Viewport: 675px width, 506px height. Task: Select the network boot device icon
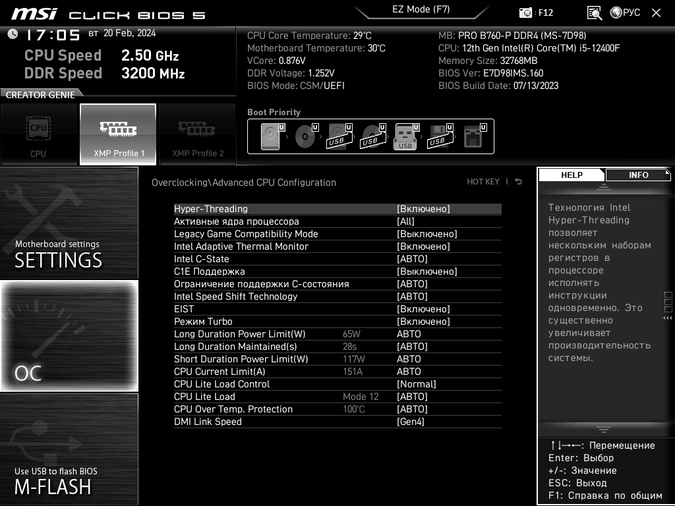click(475, 136)
